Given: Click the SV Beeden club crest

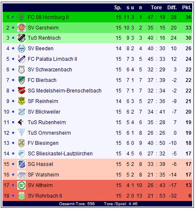Looking at the screenshot, I should (21, 49).
